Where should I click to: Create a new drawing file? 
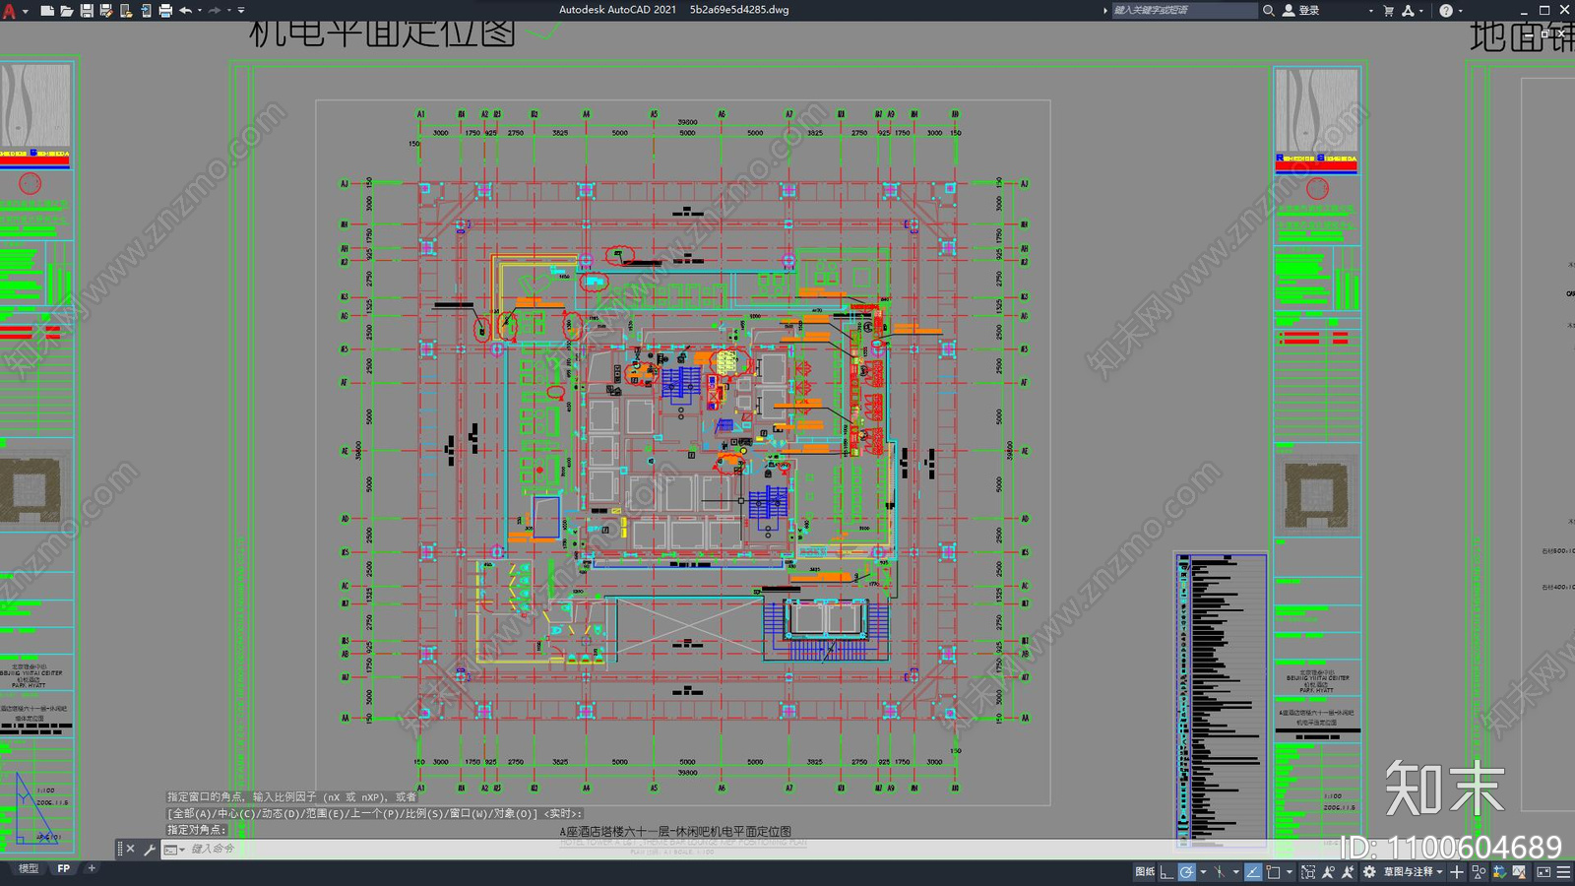(x=47, y=10)
